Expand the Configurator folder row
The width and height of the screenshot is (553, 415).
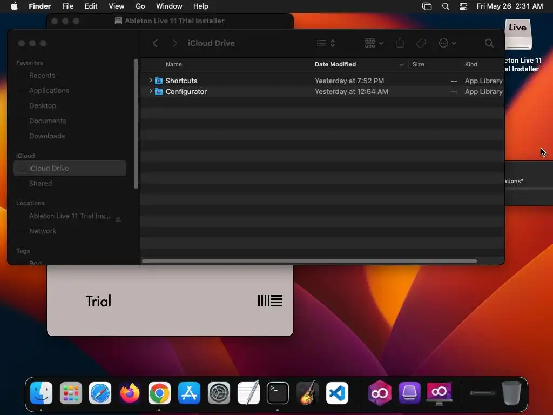[151, 91]
